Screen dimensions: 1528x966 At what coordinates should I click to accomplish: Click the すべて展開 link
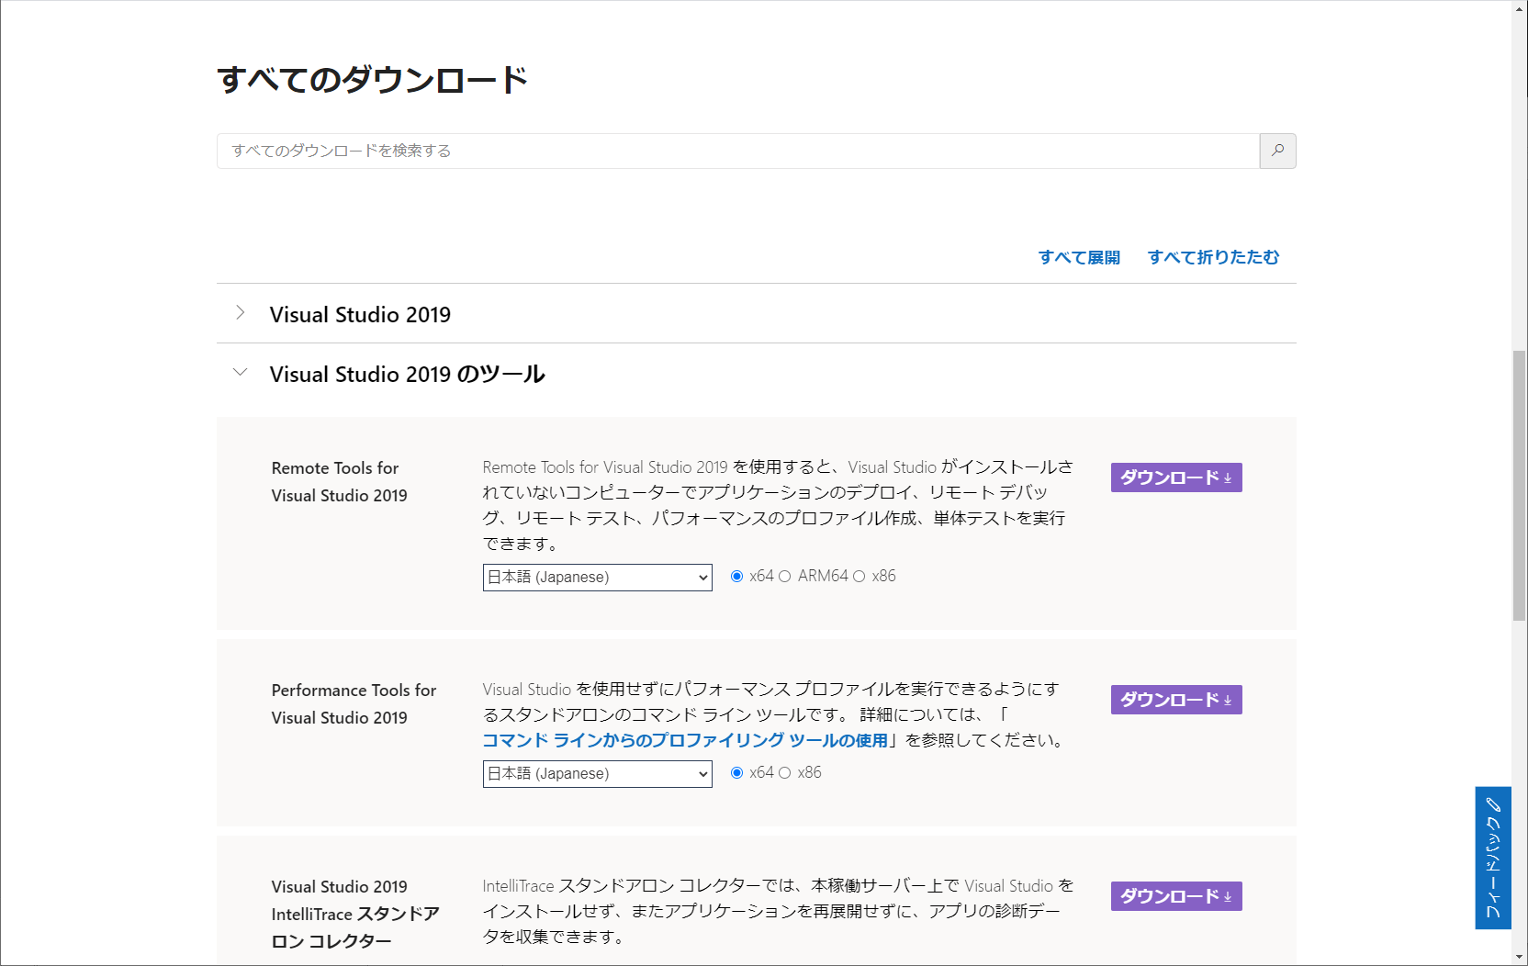tap(1079, 257)
